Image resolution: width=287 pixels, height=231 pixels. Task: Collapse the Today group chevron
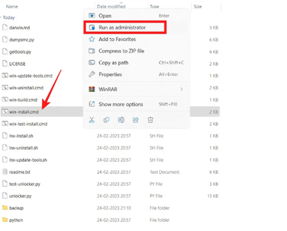point(1,17)
